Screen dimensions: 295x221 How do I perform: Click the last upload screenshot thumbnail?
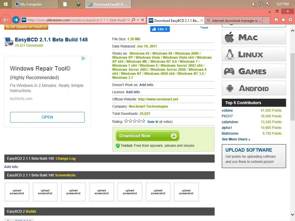pos(186,192)
